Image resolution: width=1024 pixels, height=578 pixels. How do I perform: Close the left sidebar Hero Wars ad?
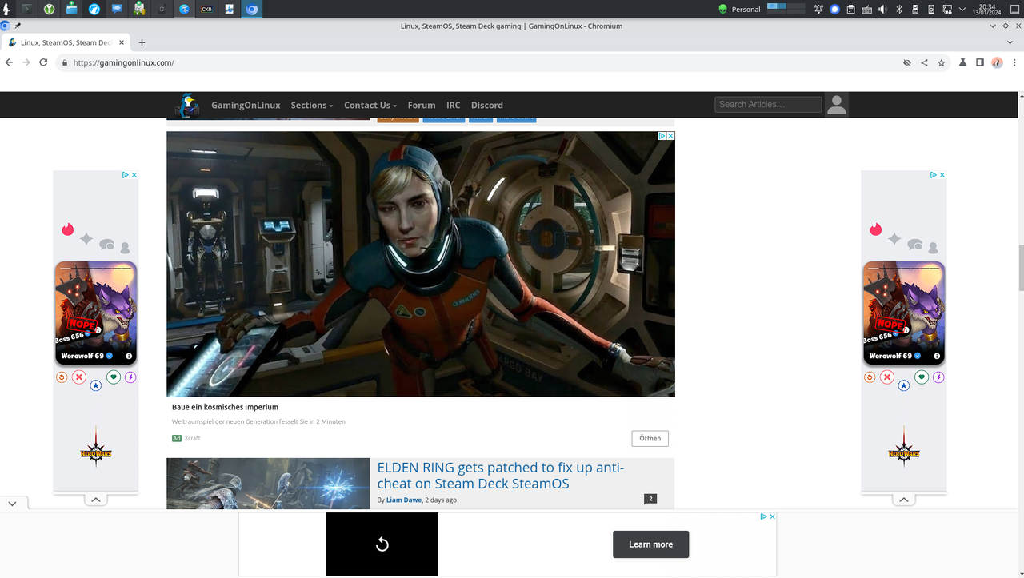[x=134, y=175]
